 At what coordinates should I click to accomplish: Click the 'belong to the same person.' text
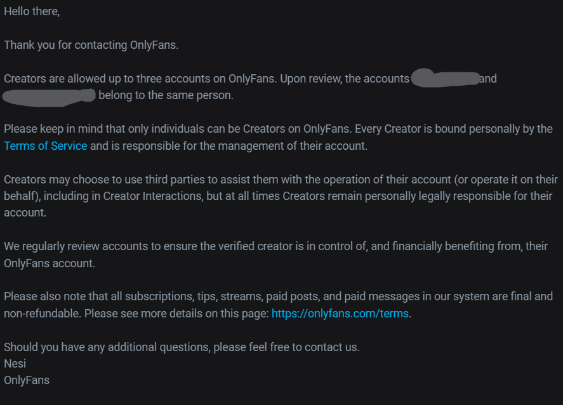(x=166, y=96)
